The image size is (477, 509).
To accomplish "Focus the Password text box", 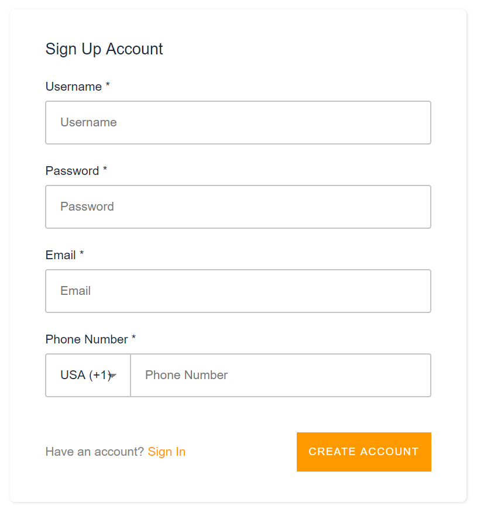I will pos(238,207).
